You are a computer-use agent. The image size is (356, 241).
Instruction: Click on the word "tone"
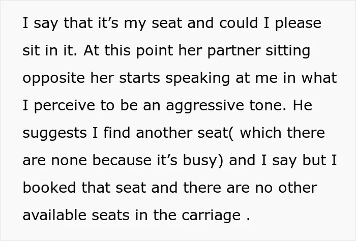point(268,105)
